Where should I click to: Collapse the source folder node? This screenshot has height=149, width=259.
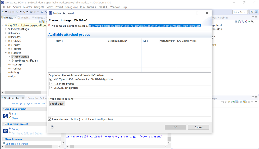pyautogui.click(x=6, y=53)
